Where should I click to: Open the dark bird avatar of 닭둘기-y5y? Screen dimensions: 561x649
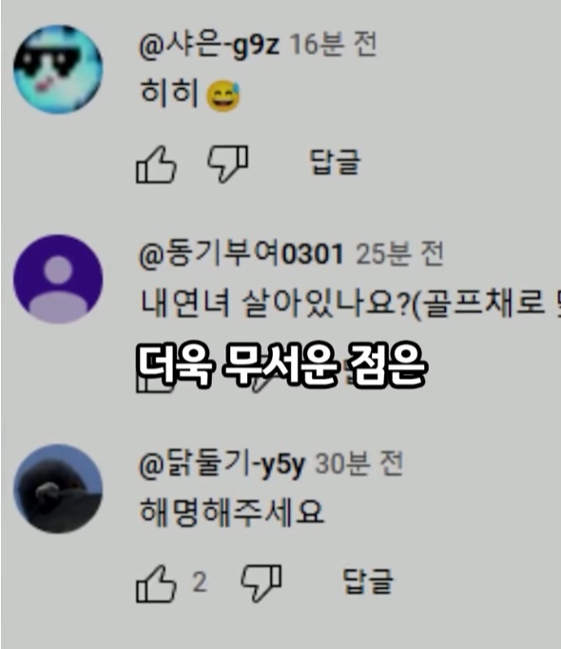coord(58,488)
